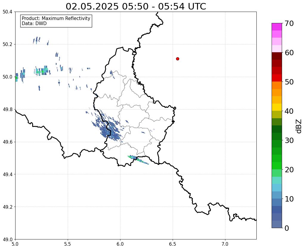Click the 'Product: Maximum Reflectivity' label
Image resolution: width=305 pixels, height=249 pixels.
coord(56,18)
